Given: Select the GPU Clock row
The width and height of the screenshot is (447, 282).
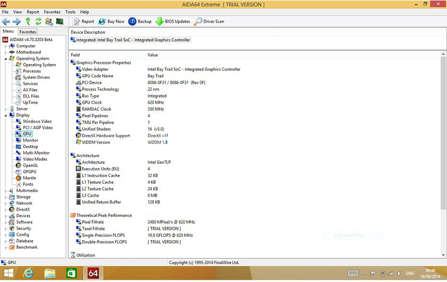Looking at the screenshot, I should [x=120, y=103].
